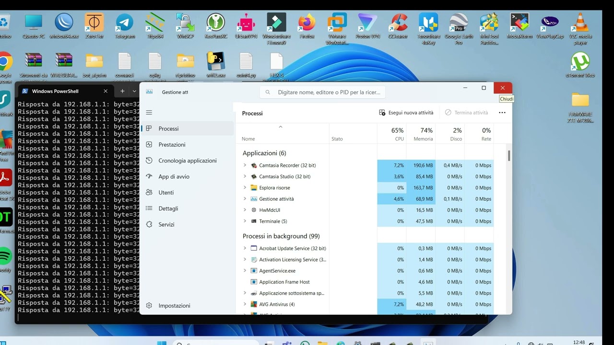Viewport: 614px width, 345px height.
Task: Select Processi in Task Manager sidebar
Action: 188,128
